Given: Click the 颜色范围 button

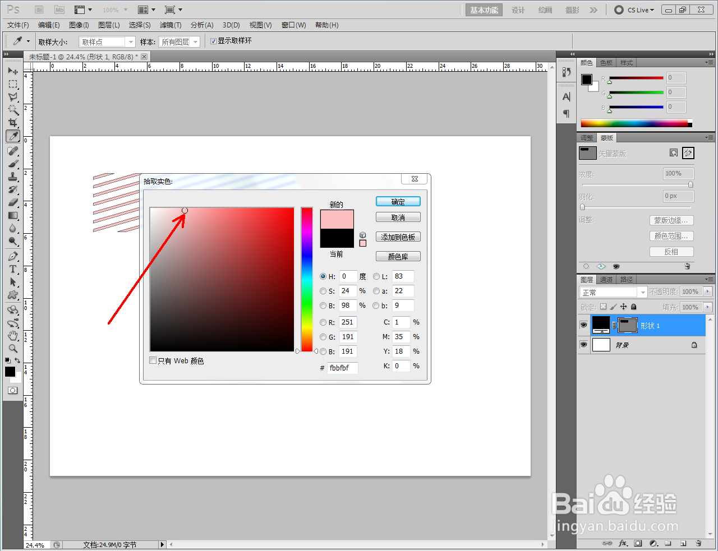Looking at the screenshot, I should coord(671,236).
